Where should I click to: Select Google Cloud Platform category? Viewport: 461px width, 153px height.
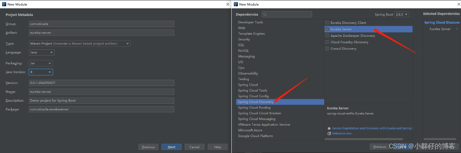point(280,136)
